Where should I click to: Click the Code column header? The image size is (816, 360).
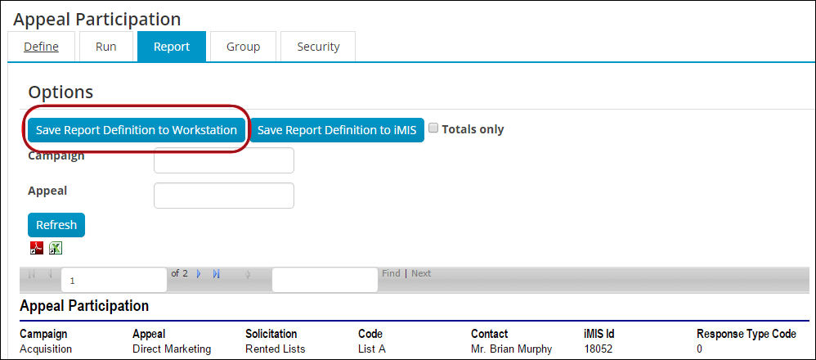coord(370,334)
